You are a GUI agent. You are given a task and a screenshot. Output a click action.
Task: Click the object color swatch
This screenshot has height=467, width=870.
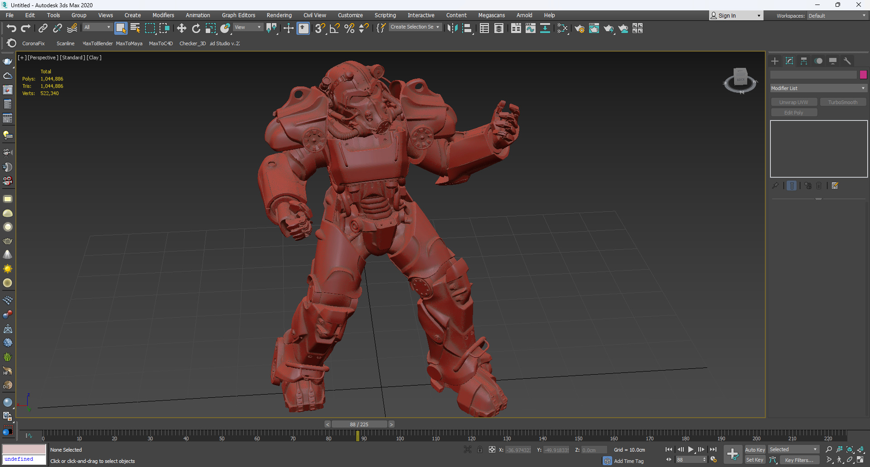[863, 75]
